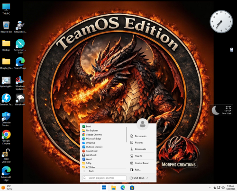Click the Microsoft Store taskbar icon
The image size is (237, 191).
point(132,188)
